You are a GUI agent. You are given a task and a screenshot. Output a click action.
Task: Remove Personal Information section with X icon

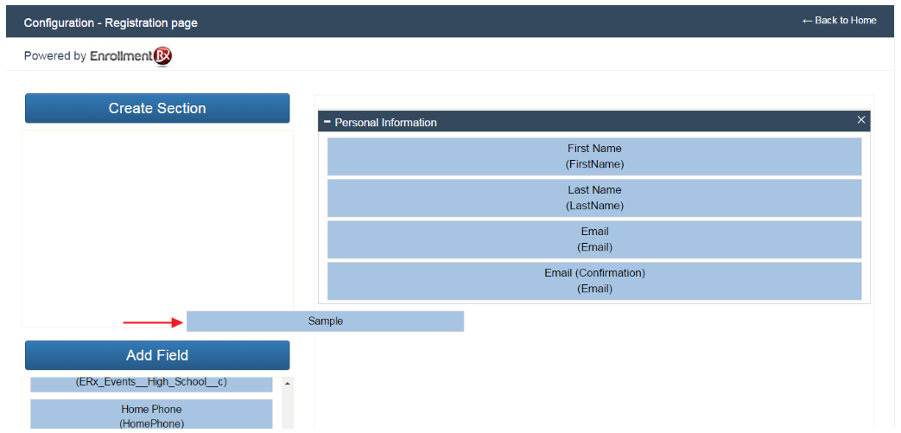pyautogui.click(x=860, y=120)
